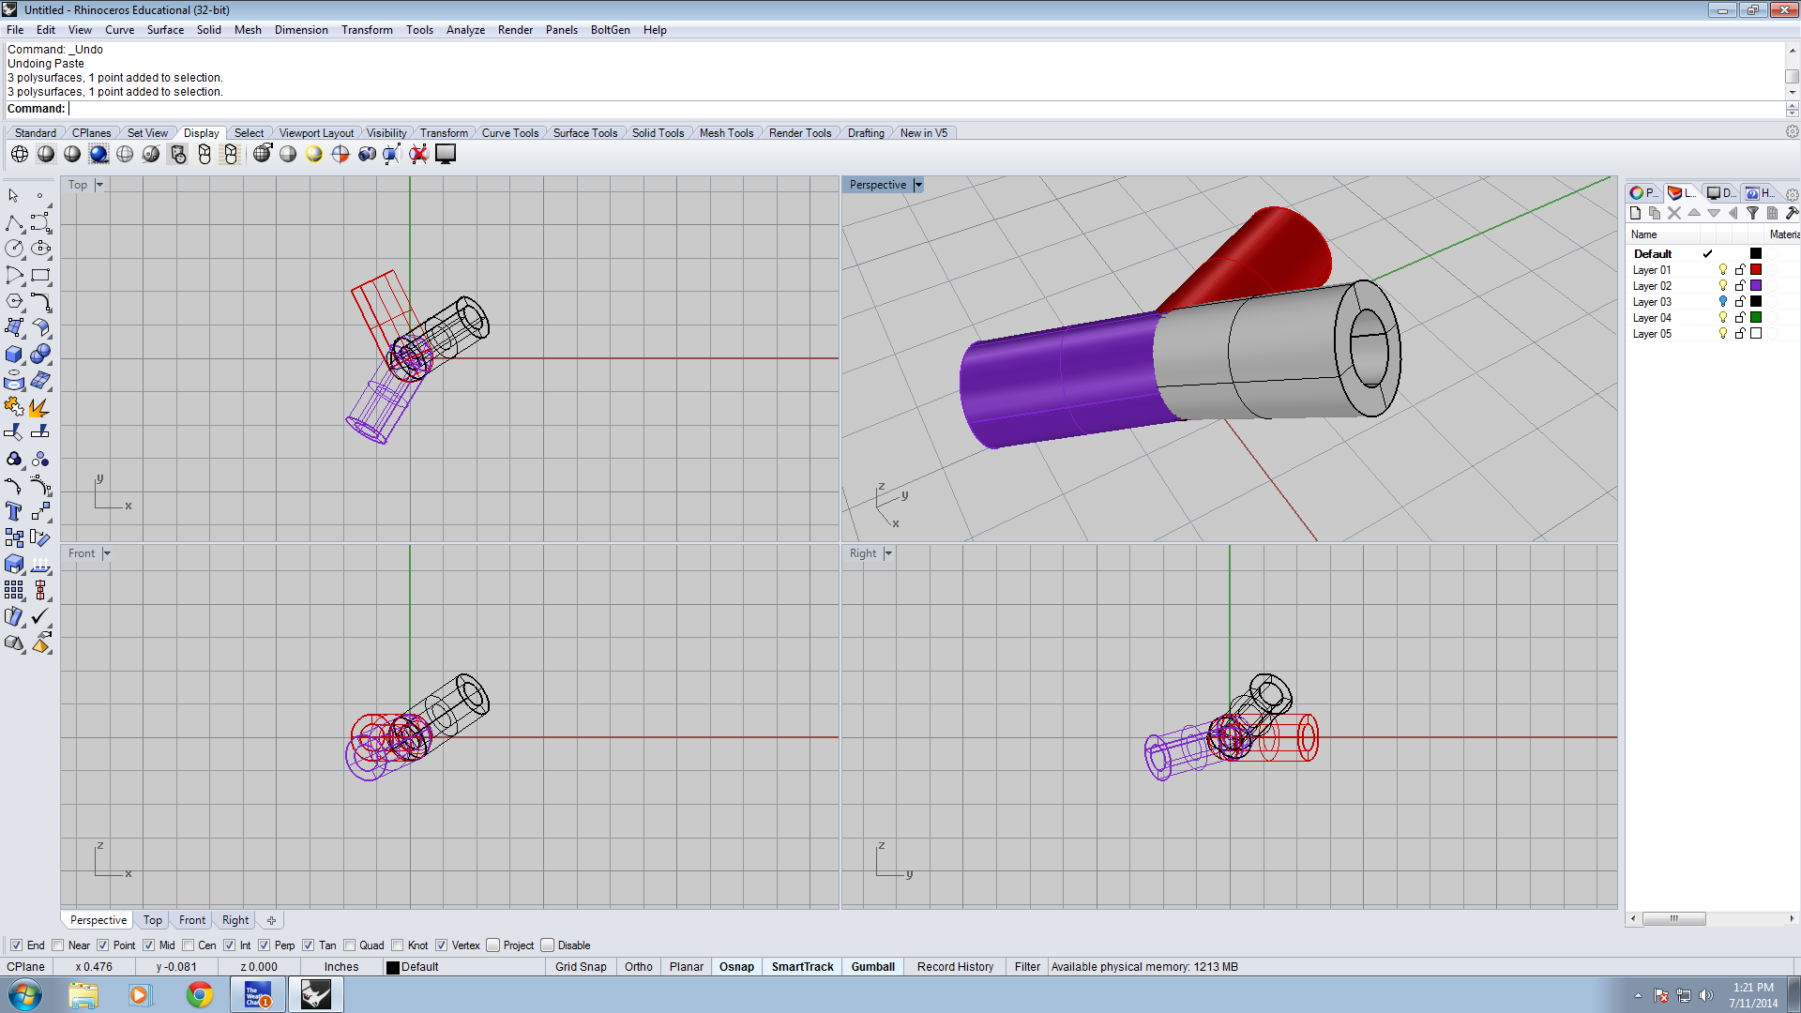The height and width of the screenshot is (1013, 1801).
Task: Open the Right viewport dropdown arrow
Action: click(888, 553)
